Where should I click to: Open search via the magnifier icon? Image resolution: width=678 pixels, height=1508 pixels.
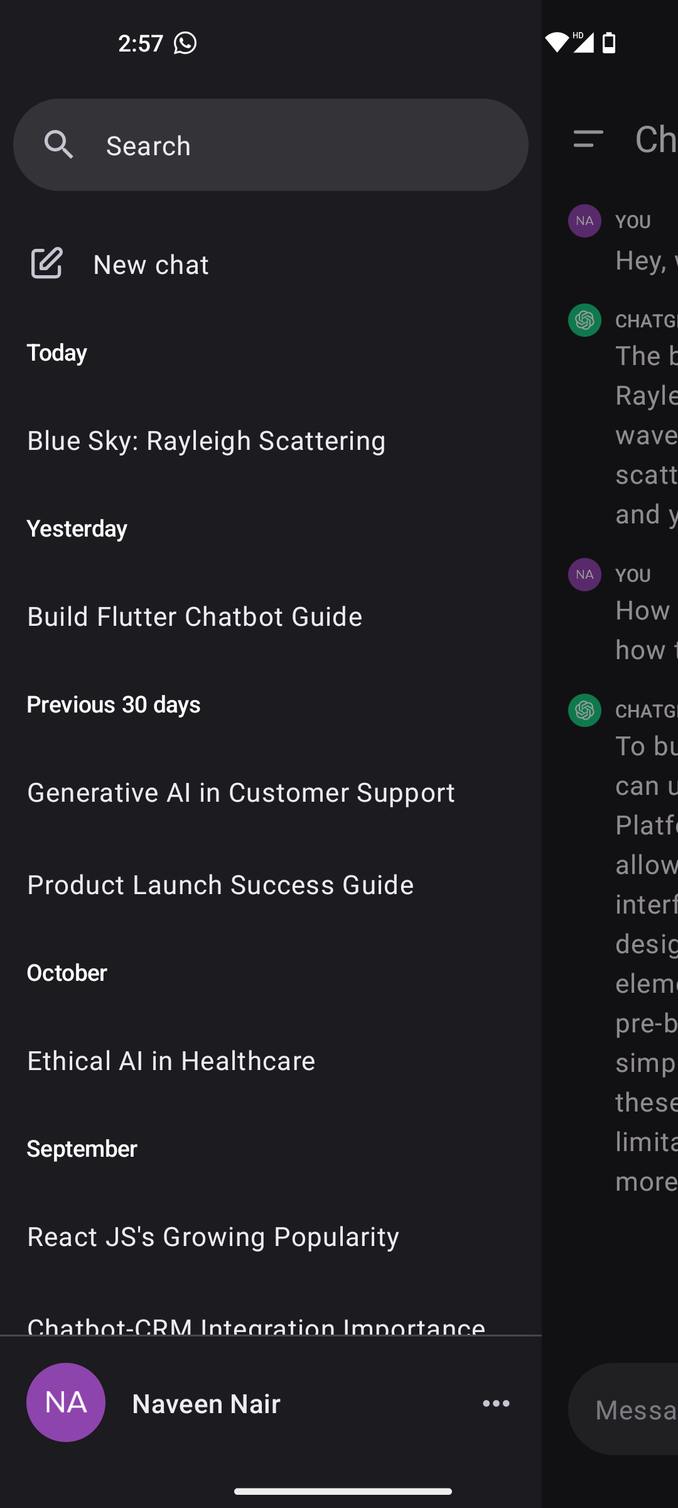click(x=59, y=145)
